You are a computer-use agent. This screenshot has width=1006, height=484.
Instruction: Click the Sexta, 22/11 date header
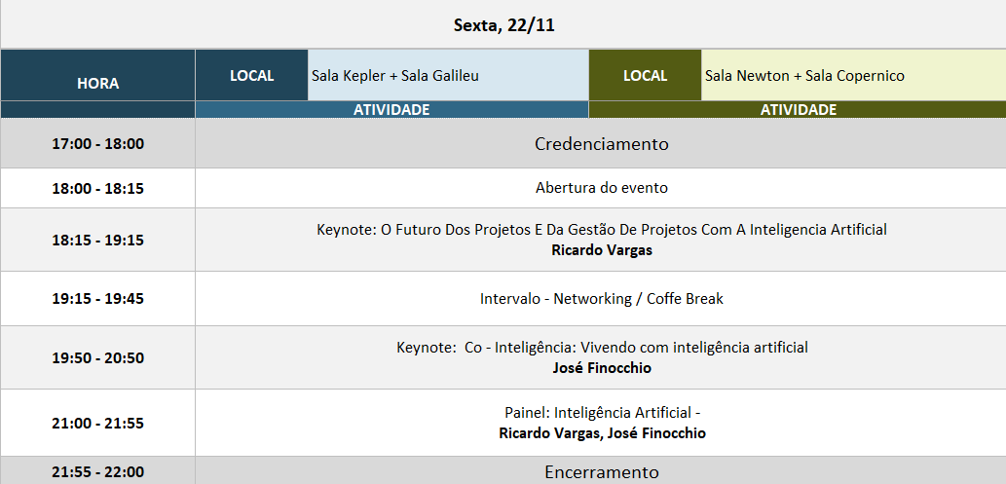(503, 25)
